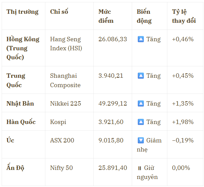Screen dimensions: 204x187
Task: Click the Nifty 50 value 25.891,40
Action: tap(113, 168)
